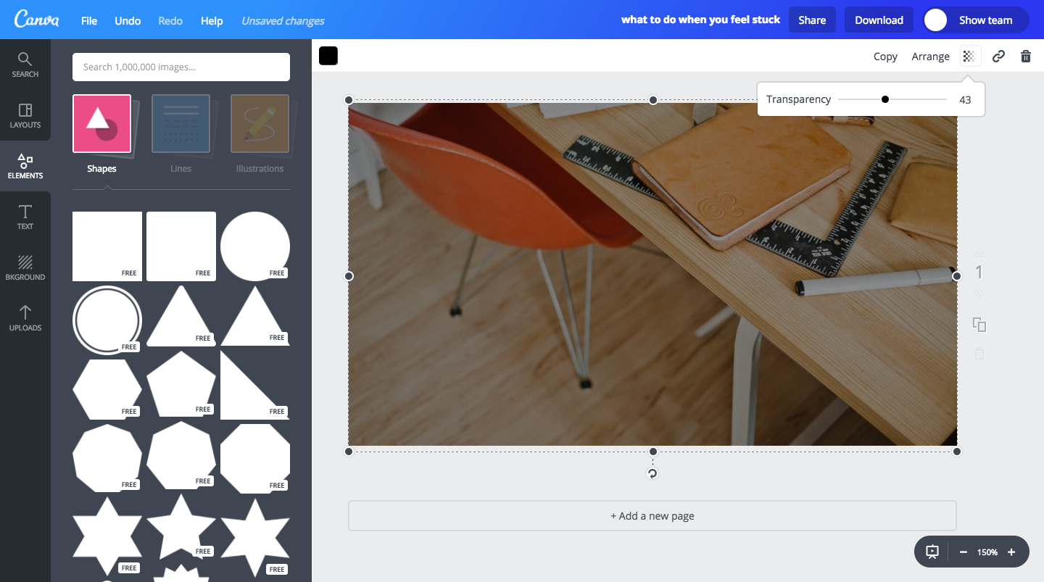1044x582 pixels.
Task: Click the rotate handle below the image
Action: tap(652, 473)
